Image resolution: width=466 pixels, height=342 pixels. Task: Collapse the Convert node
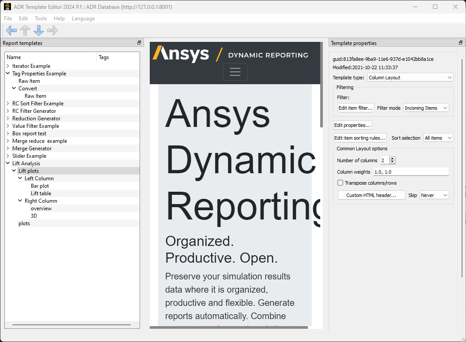click(14, 88)
